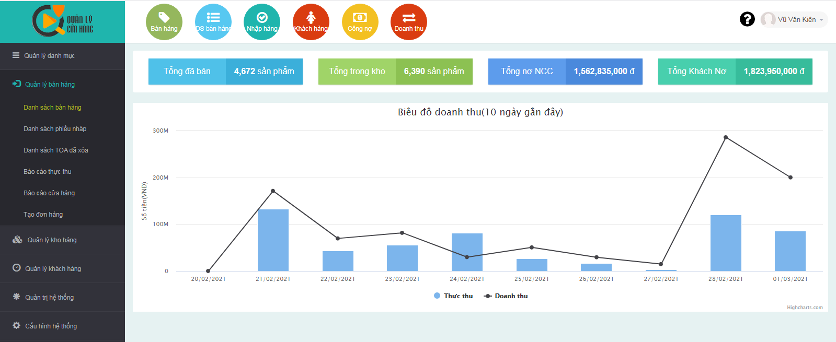This screenshot has width=836, height=342.
Task: Click the help question mark icon
Action: (747, 19)
